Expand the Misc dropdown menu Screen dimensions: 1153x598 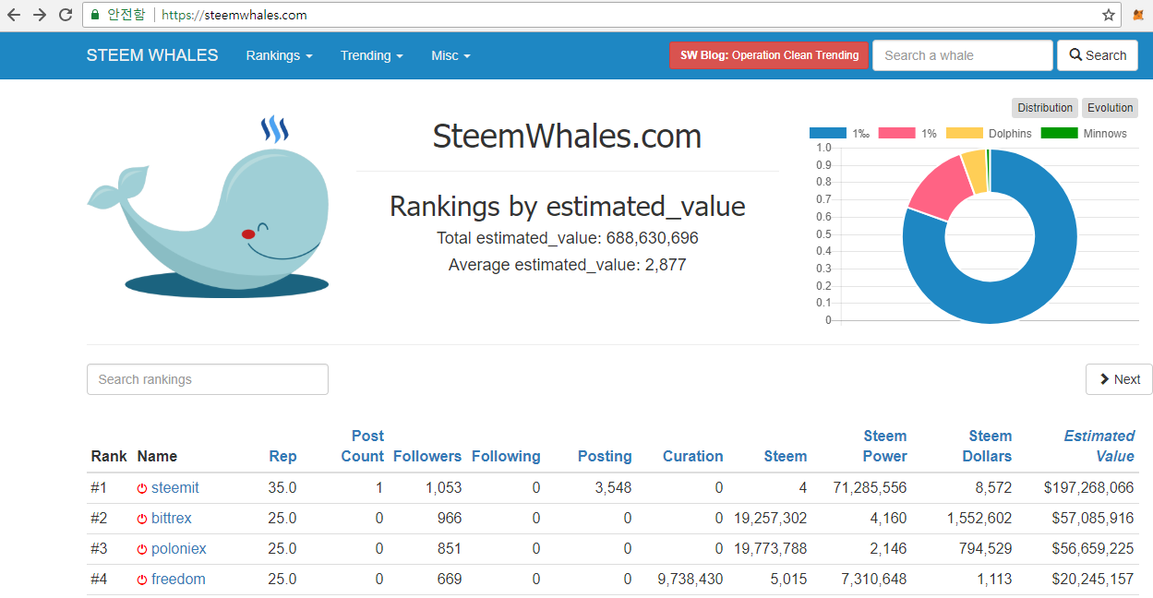point(450,55)
